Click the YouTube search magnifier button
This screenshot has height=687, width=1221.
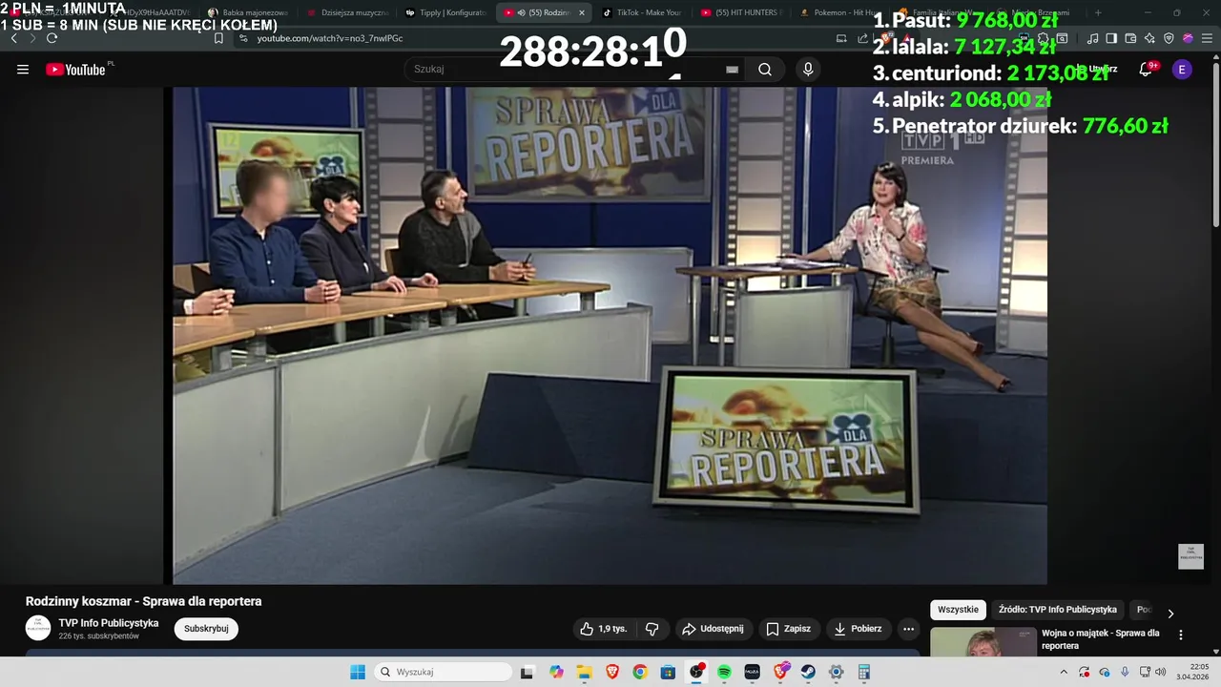(765, 70)
